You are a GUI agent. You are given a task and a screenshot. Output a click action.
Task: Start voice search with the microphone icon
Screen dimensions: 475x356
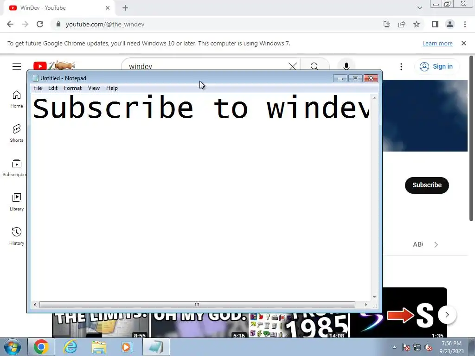(346, 66)
